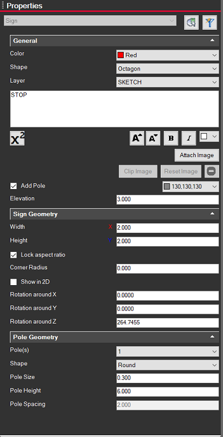The width and height of the screenshot is (223, 437).
Task: Click the Clip Image button
Action: tap(138, 171)
